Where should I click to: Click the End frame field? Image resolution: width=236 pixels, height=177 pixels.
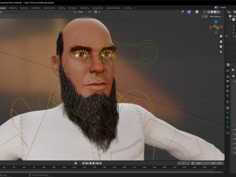[216, 163]
